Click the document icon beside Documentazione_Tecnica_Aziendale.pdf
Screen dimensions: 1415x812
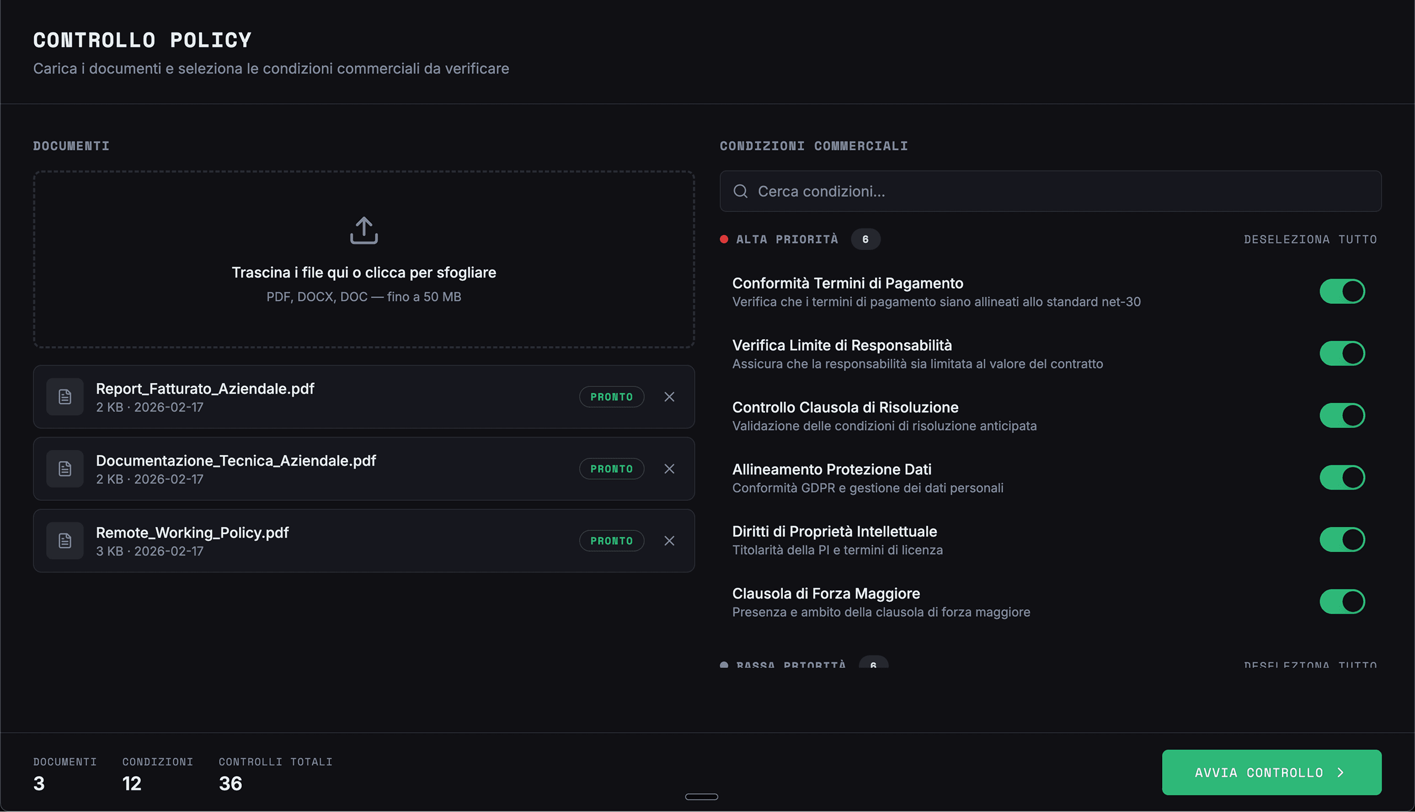[65, 468]
